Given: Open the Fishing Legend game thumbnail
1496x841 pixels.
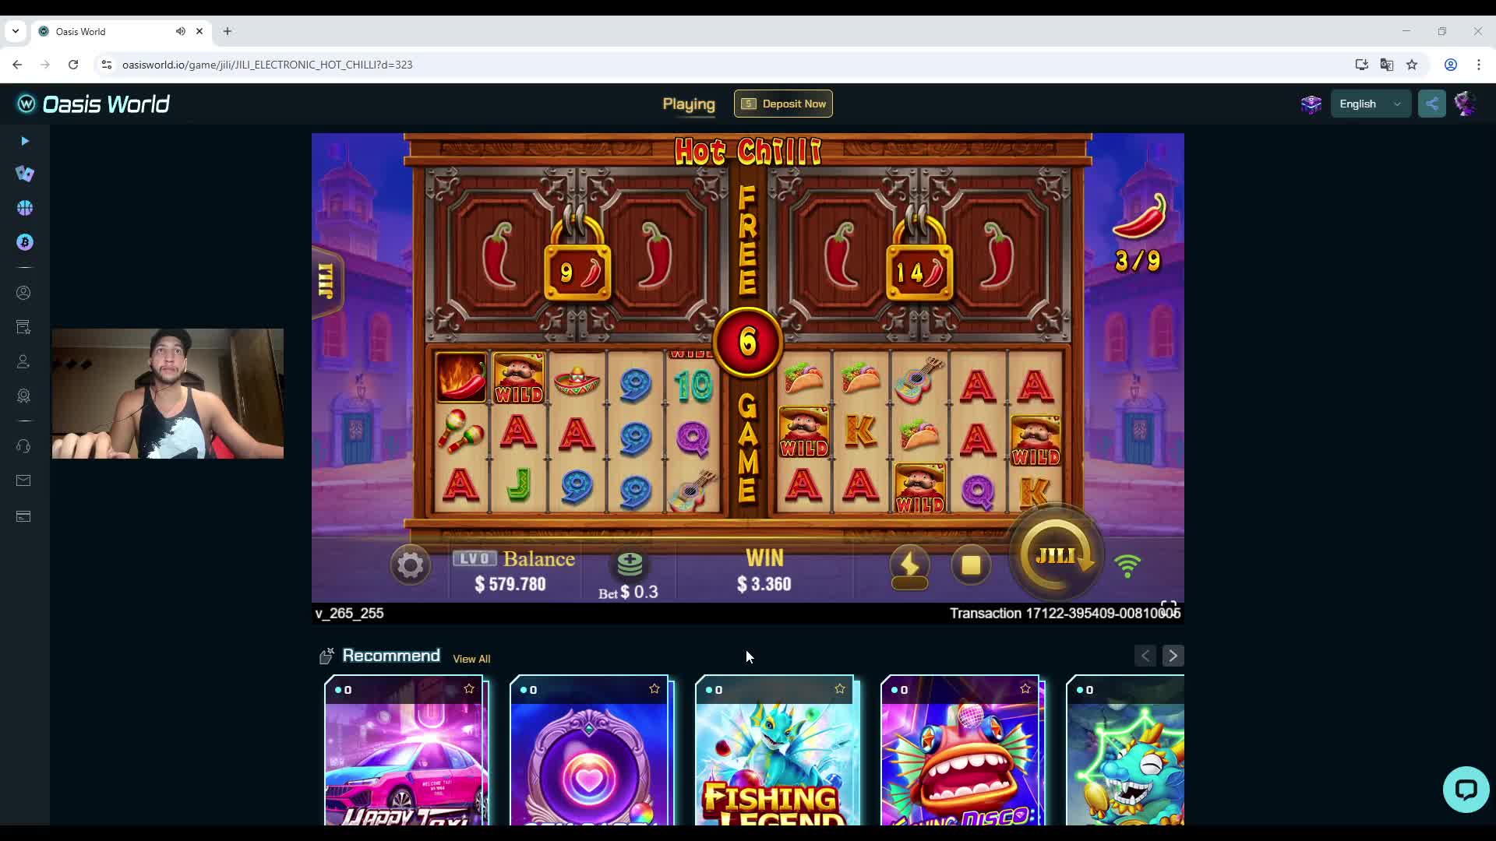Looking at the screenshot, I should pos(778,751).
